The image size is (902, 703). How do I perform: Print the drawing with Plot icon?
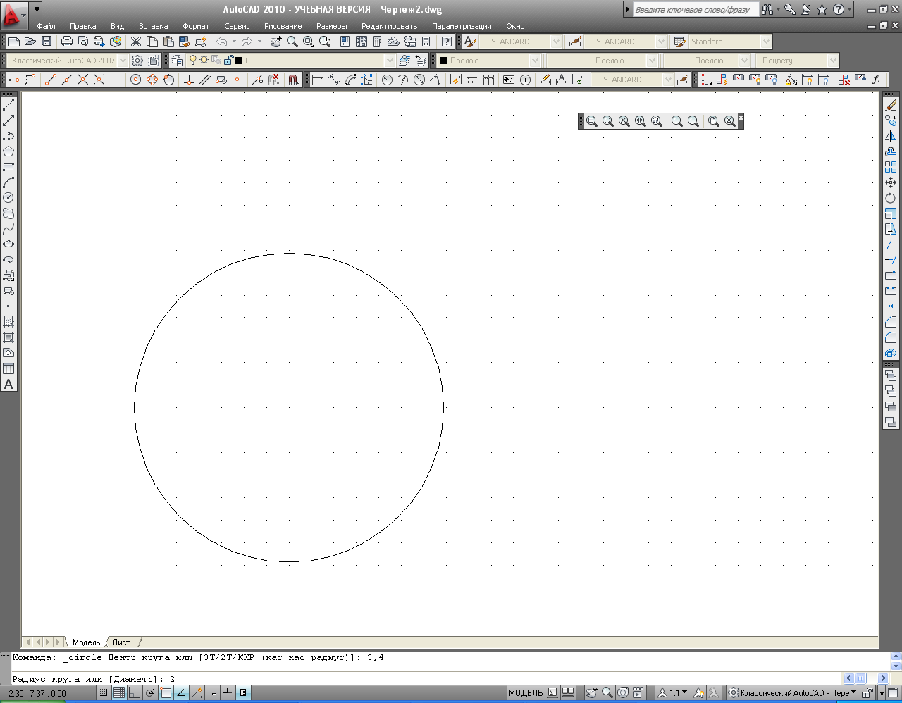pyautogui.click(x=67, y=42)
